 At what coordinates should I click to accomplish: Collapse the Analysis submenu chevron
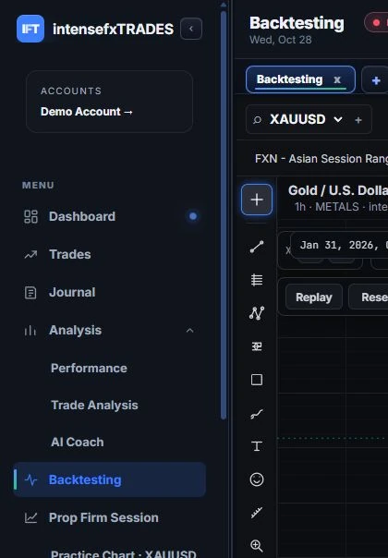(190, 331)
